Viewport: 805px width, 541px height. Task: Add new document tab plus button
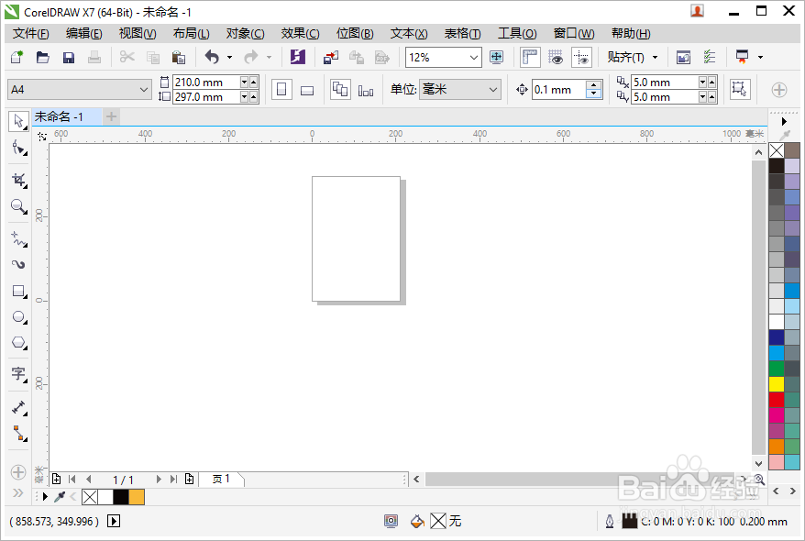coord(111,117)
